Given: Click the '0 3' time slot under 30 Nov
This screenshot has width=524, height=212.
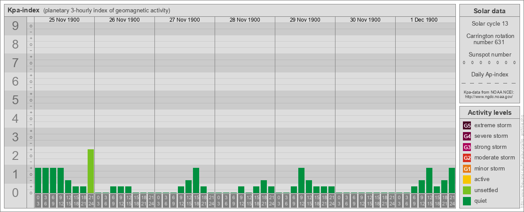Looking at the screenshot, I should point(339,201).
